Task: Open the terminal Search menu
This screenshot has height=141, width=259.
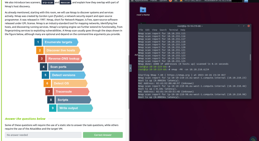Action: tap(163, 30)
